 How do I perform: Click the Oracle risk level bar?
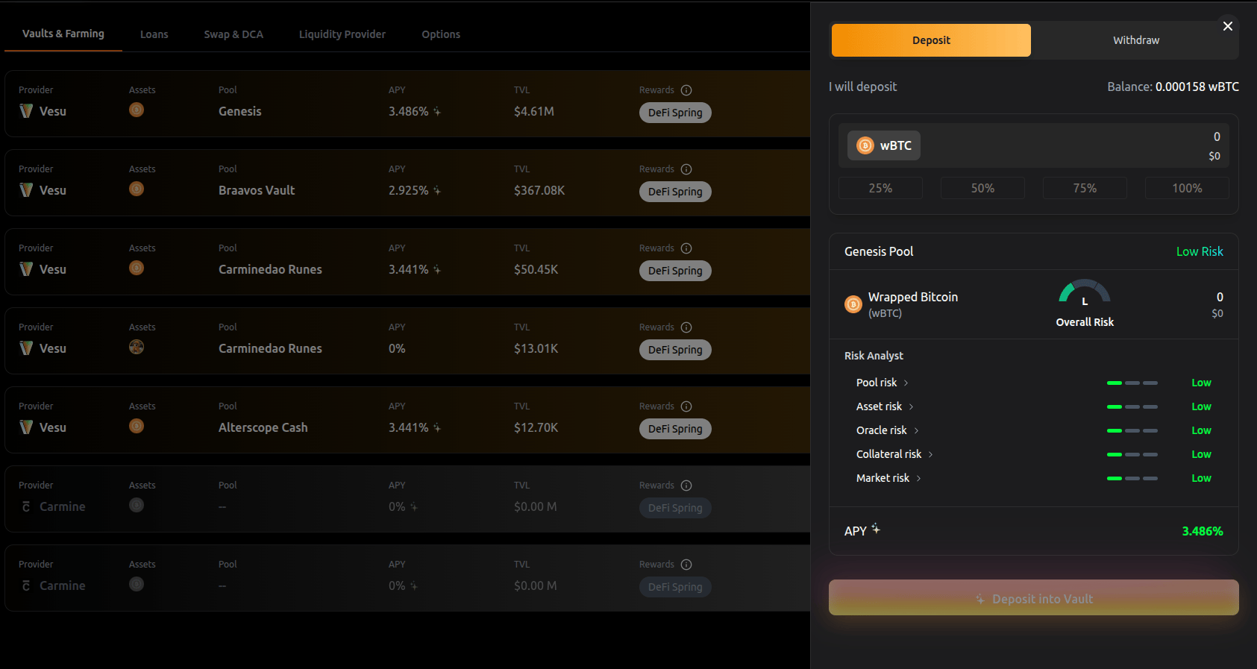pos(1132,430)
